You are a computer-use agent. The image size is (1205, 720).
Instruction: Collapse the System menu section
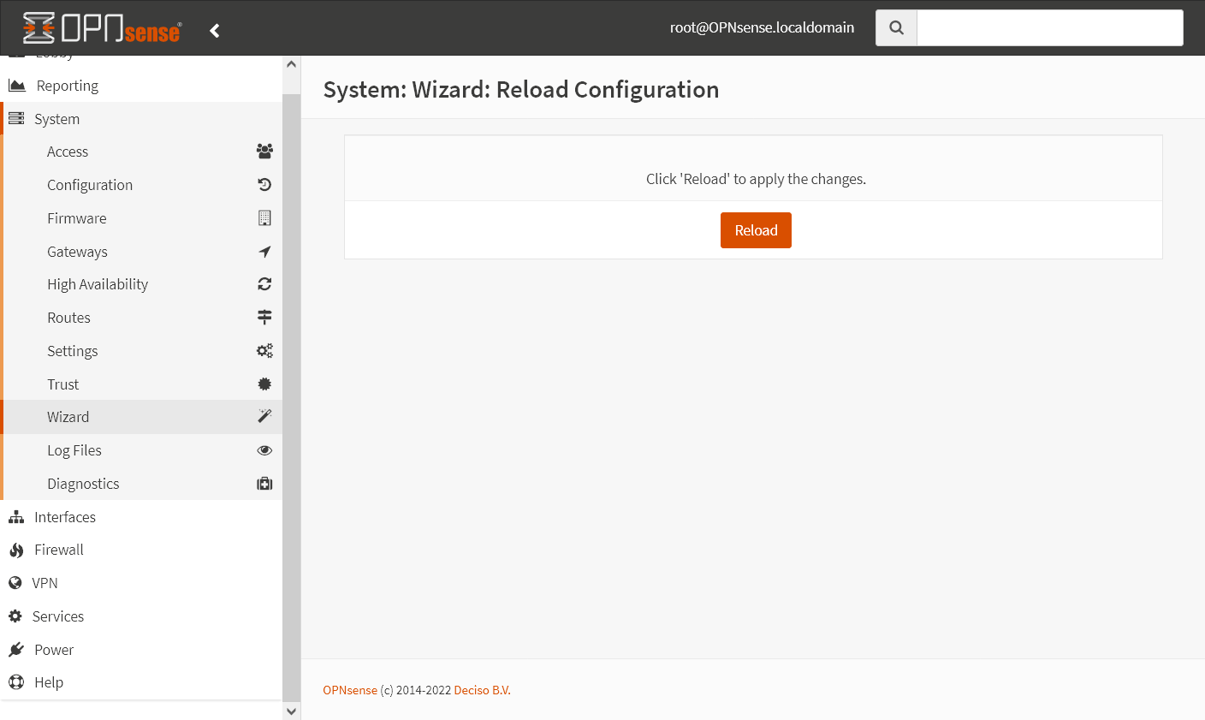[56, 119]
